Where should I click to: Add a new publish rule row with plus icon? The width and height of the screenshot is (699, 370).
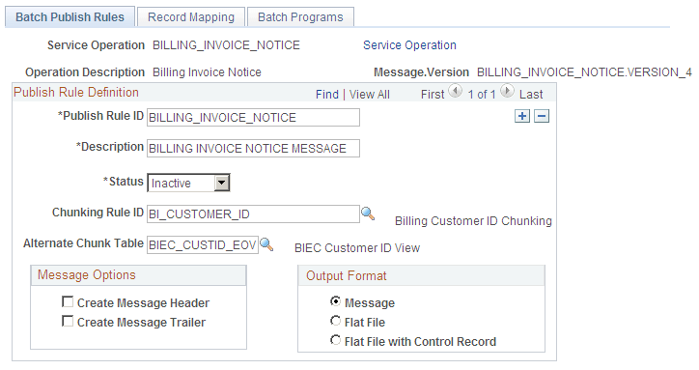coord(522,117)
